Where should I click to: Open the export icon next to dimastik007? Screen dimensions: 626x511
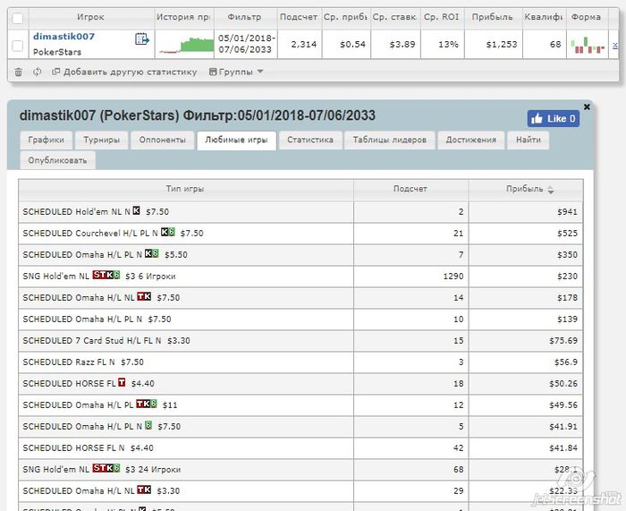[141, 38]
